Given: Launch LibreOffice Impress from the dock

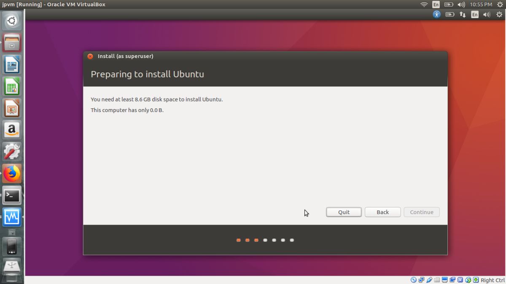Looking at the screenshot, I should 12,108.
